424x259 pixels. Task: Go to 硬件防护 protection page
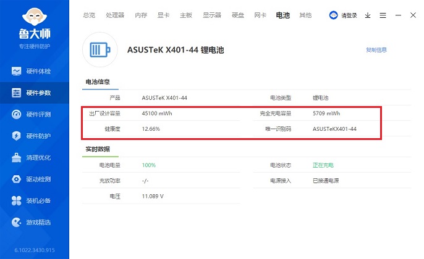pos(34,136)
